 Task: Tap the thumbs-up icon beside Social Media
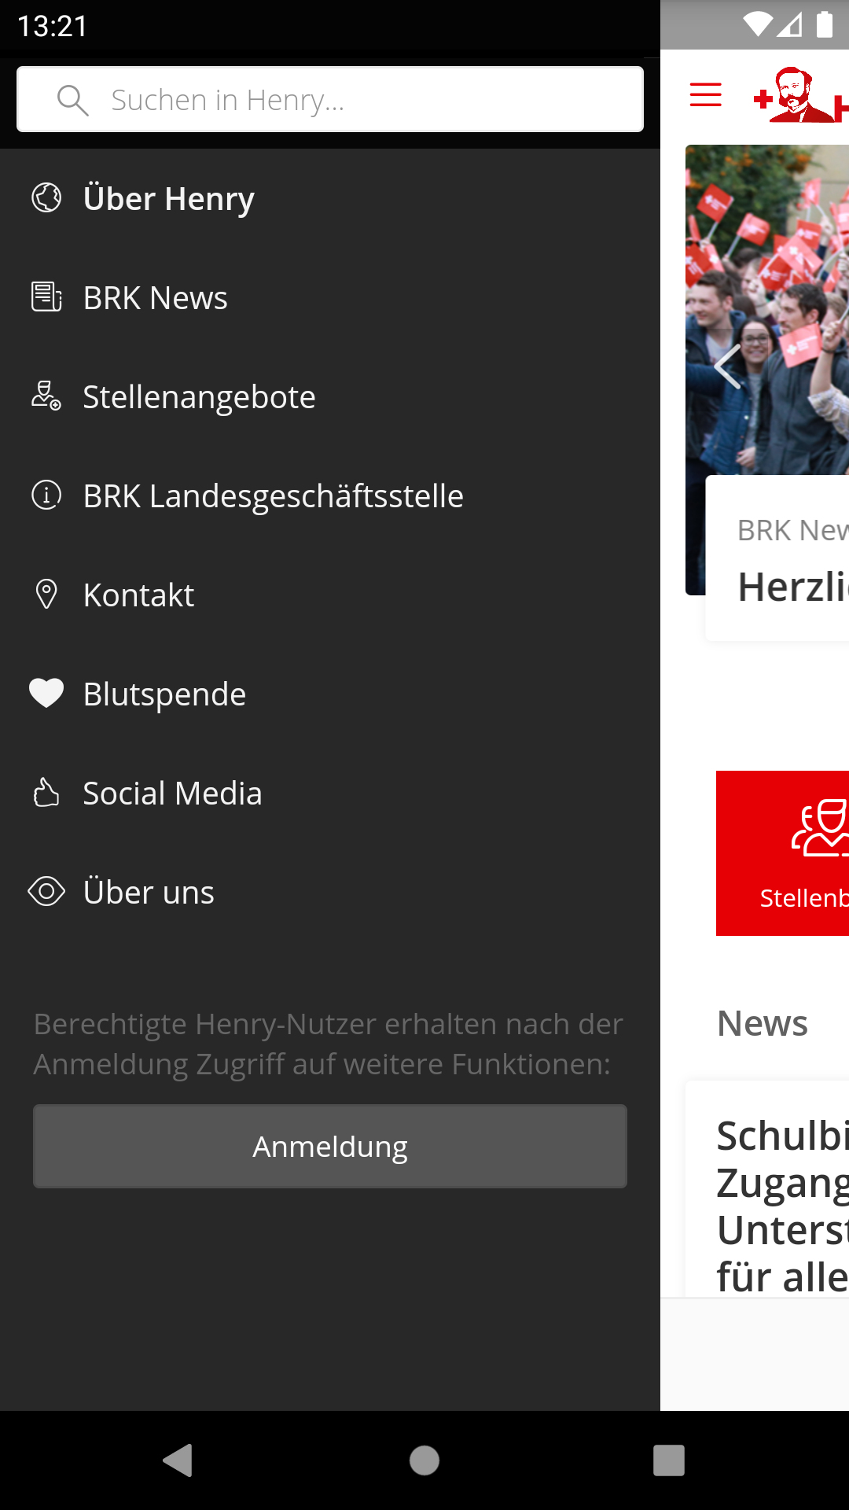click(46, 793)
